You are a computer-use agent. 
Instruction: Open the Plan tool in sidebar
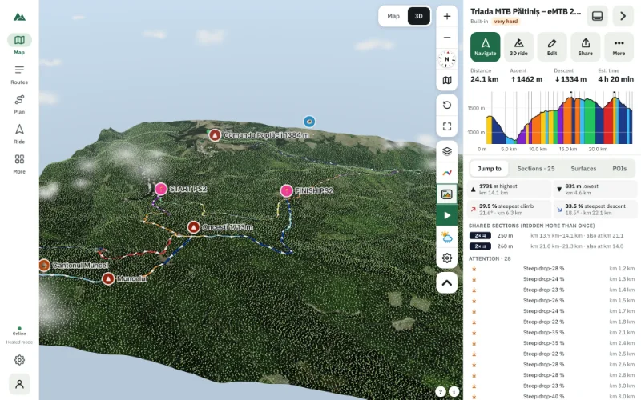(19, 105)
